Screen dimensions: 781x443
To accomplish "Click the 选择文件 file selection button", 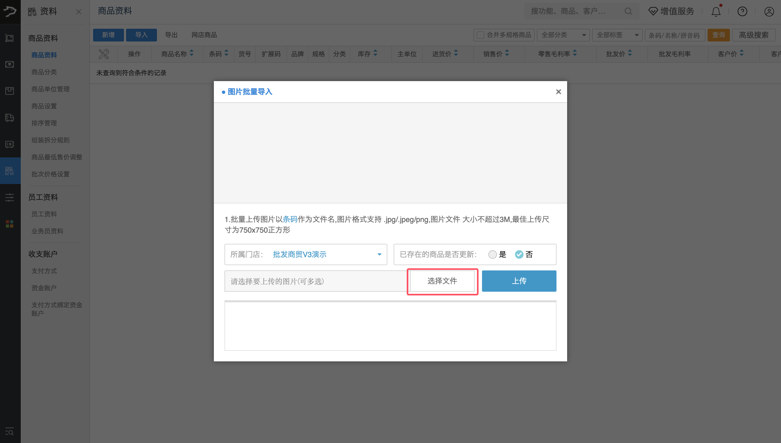I will [442, 281].
